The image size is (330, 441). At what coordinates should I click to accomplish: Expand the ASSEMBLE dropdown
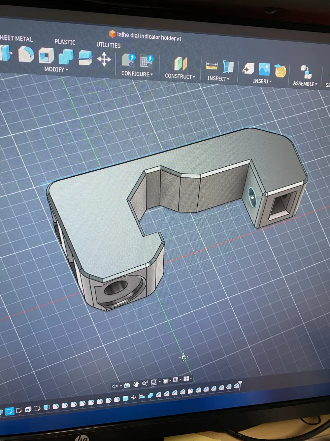pos(305,84)
